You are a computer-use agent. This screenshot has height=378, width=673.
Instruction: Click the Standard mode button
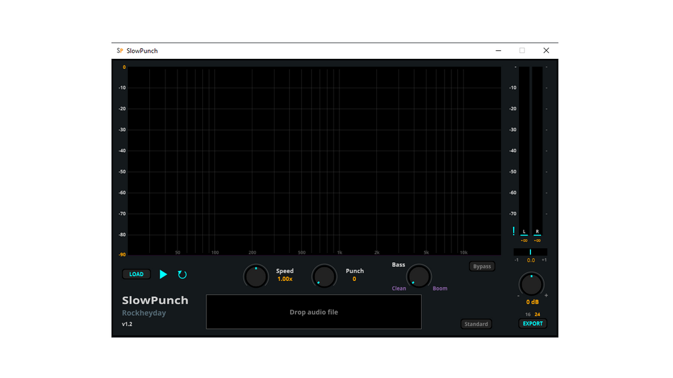click(x=476, y=324)
